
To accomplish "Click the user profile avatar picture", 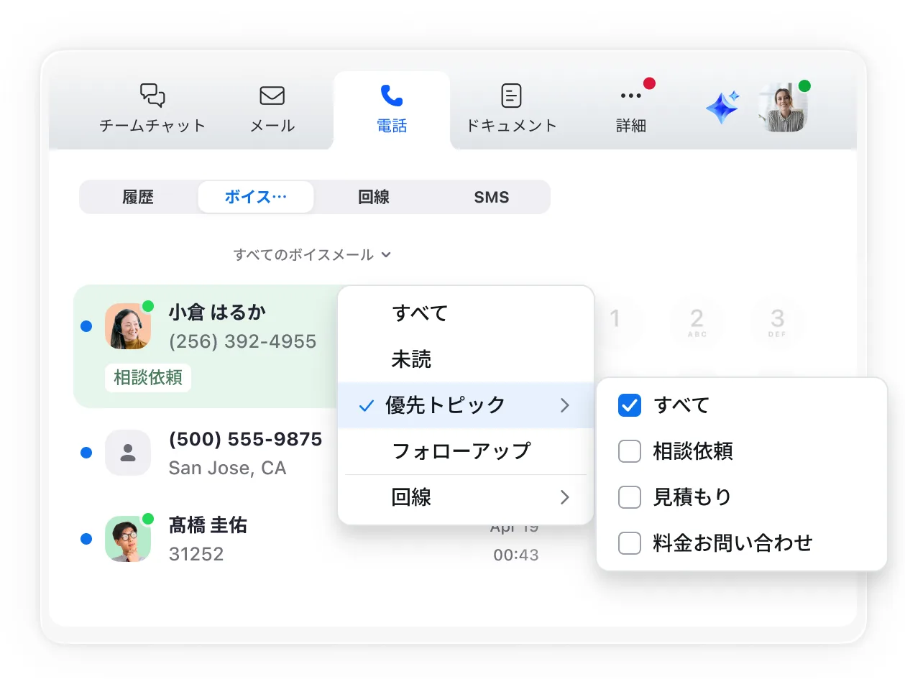I will point(781,108).
